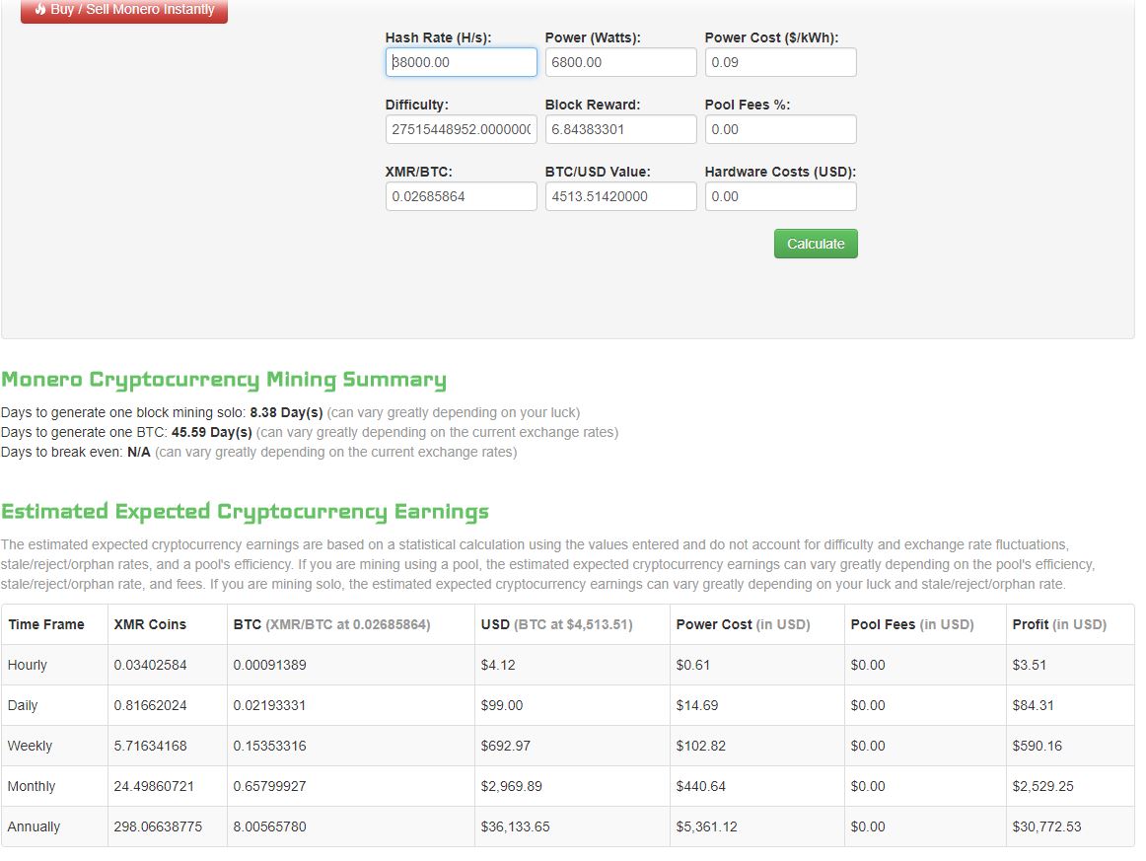Click monthly USD value $2,969.89
Screen dimensions: 1146x861
click(x=512, y=786)
